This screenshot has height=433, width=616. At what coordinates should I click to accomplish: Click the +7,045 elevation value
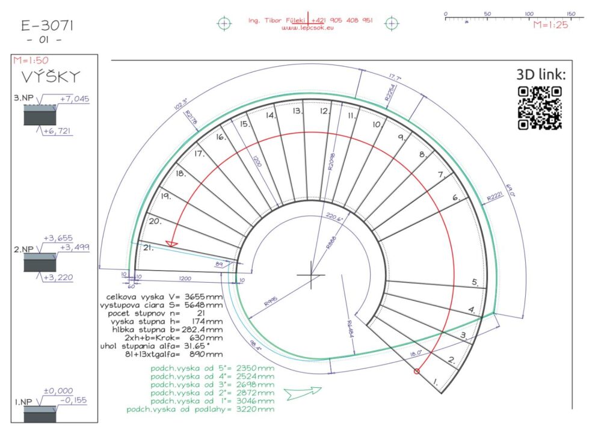point(75,99)
